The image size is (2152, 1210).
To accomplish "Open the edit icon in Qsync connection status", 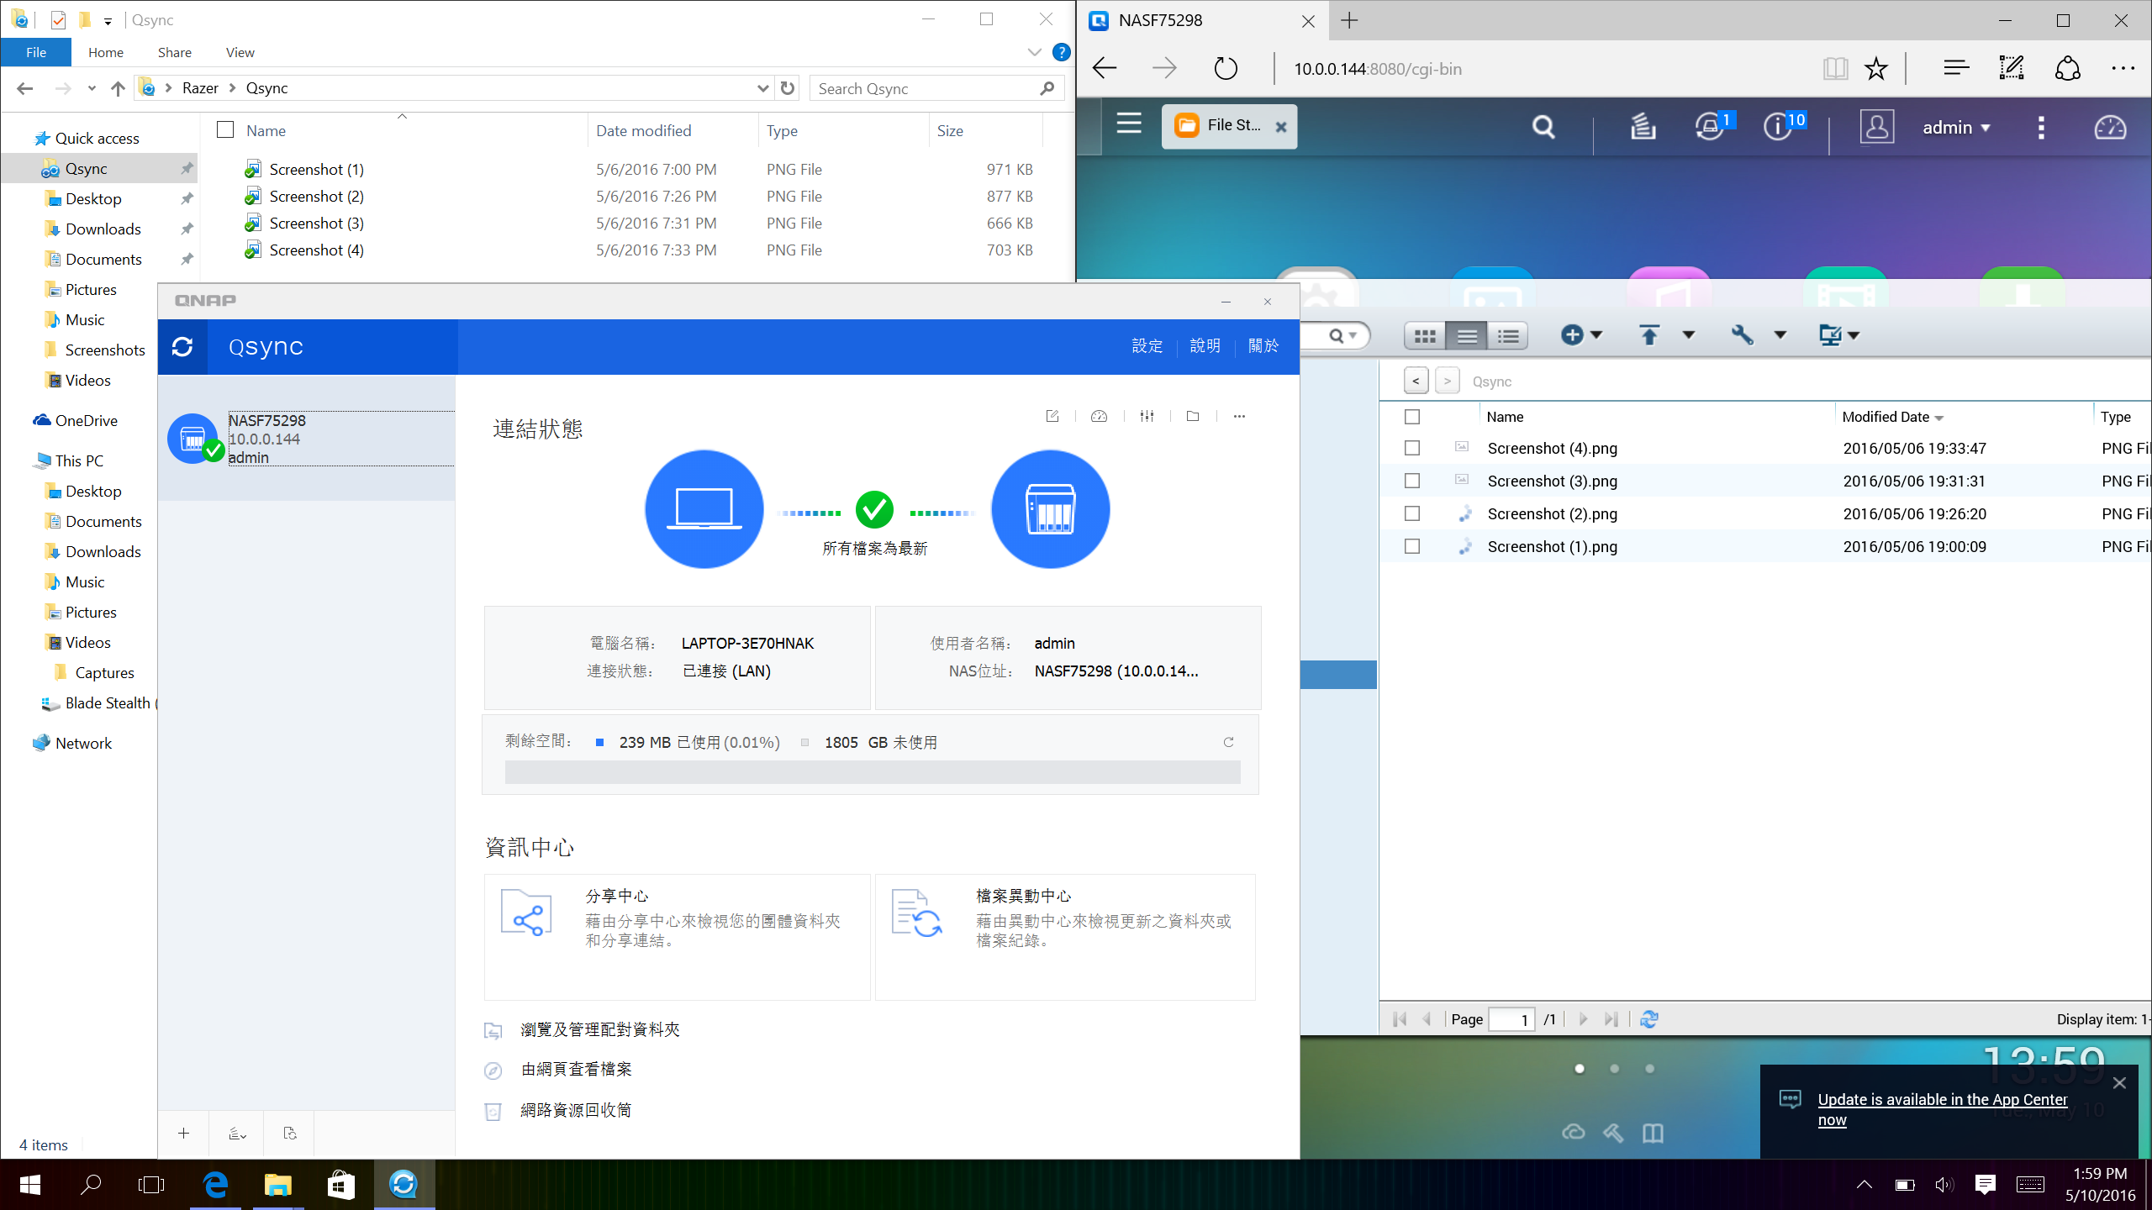I will click(1052, 416).
